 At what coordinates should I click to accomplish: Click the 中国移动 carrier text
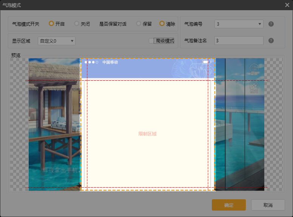(x=110, y=62)
